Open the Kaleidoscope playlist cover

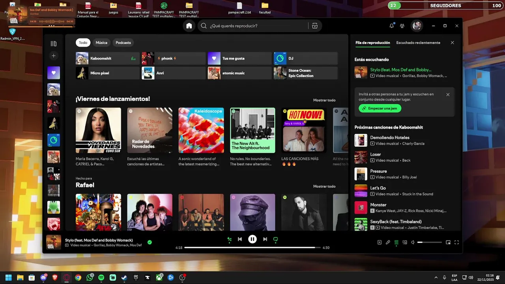201,130
